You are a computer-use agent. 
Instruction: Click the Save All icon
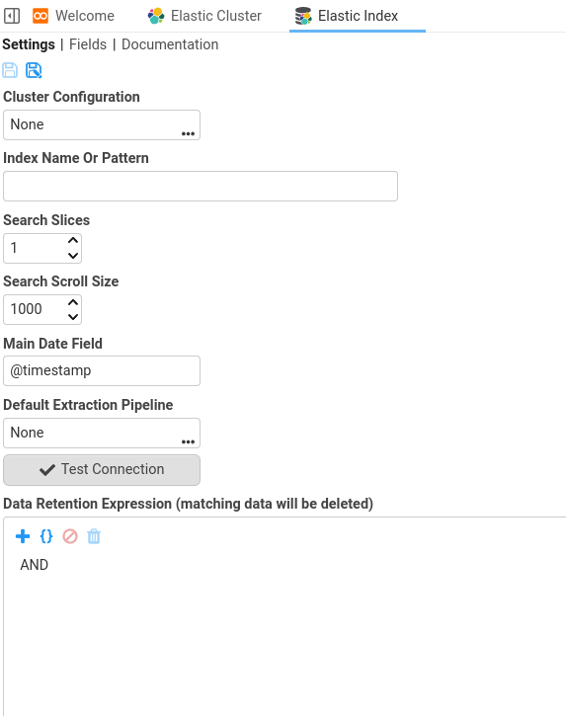(x=34, y=70)
